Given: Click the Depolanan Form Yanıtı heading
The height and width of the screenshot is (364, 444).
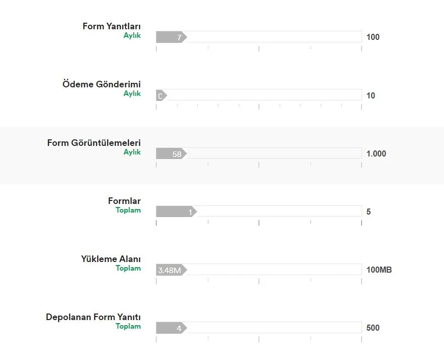Looking at the screenshot, I should (x=93, y=317).
